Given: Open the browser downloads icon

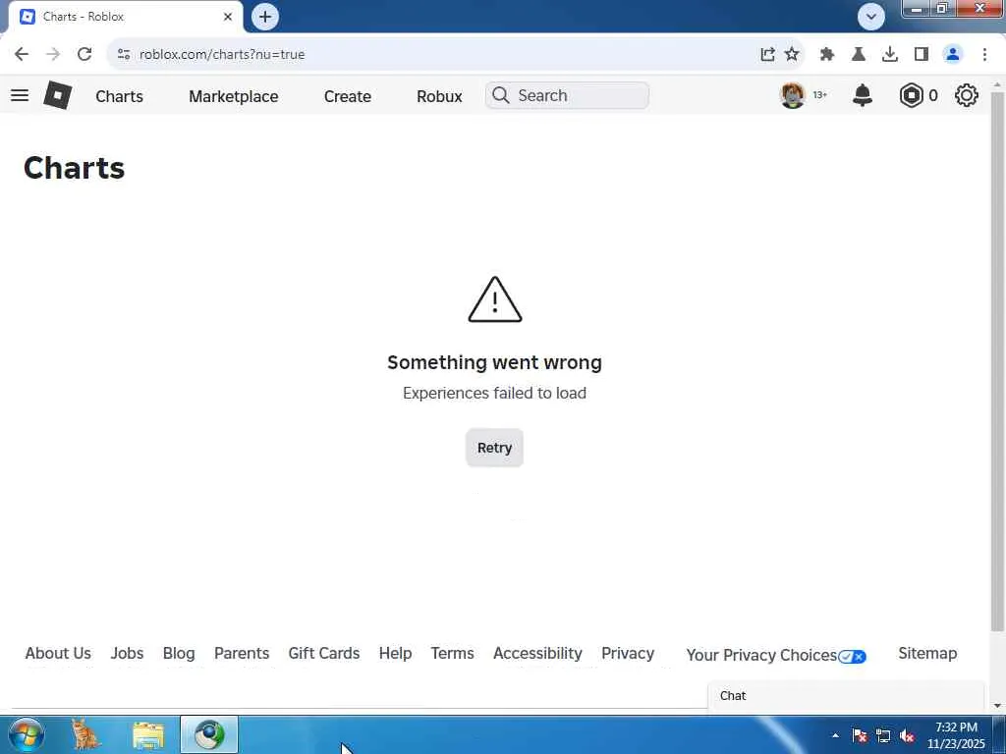Looking at the screenshot, I should [x=890, y=54].
